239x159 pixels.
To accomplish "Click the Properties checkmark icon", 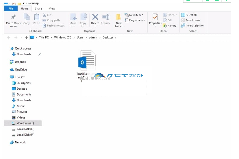I will [155, 17].
